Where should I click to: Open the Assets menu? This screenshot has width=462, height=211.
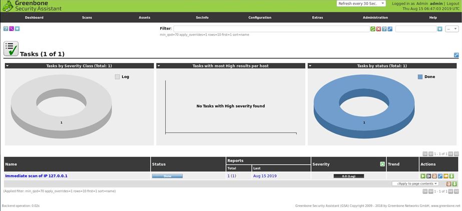[x=144, y=17]
